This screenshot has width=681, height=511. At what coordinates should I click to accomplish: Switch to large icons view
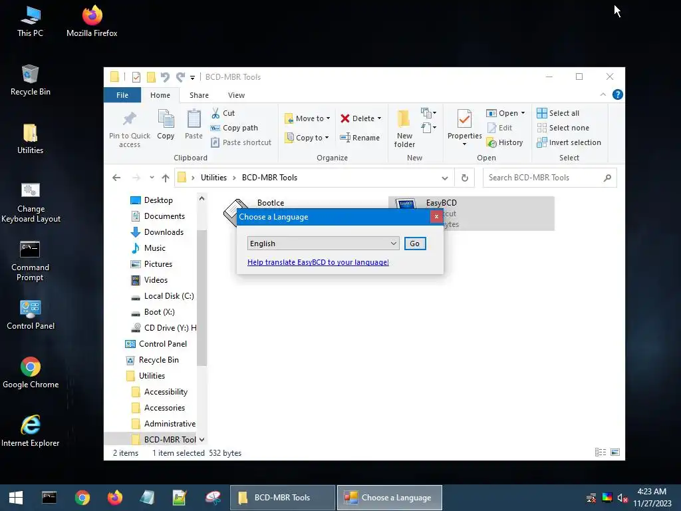pos(615,452)
